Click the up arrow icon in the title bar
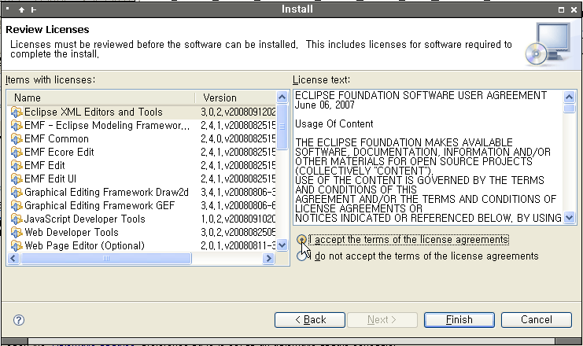 click(x=21, y=10)
